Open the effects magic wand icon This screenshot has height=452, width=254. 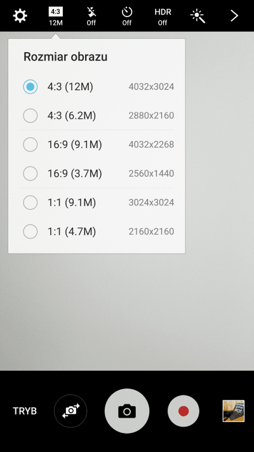(198, 16)
